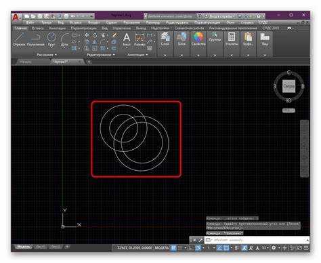Click the navigation bar on the right
321x263 pixels.
304,148
